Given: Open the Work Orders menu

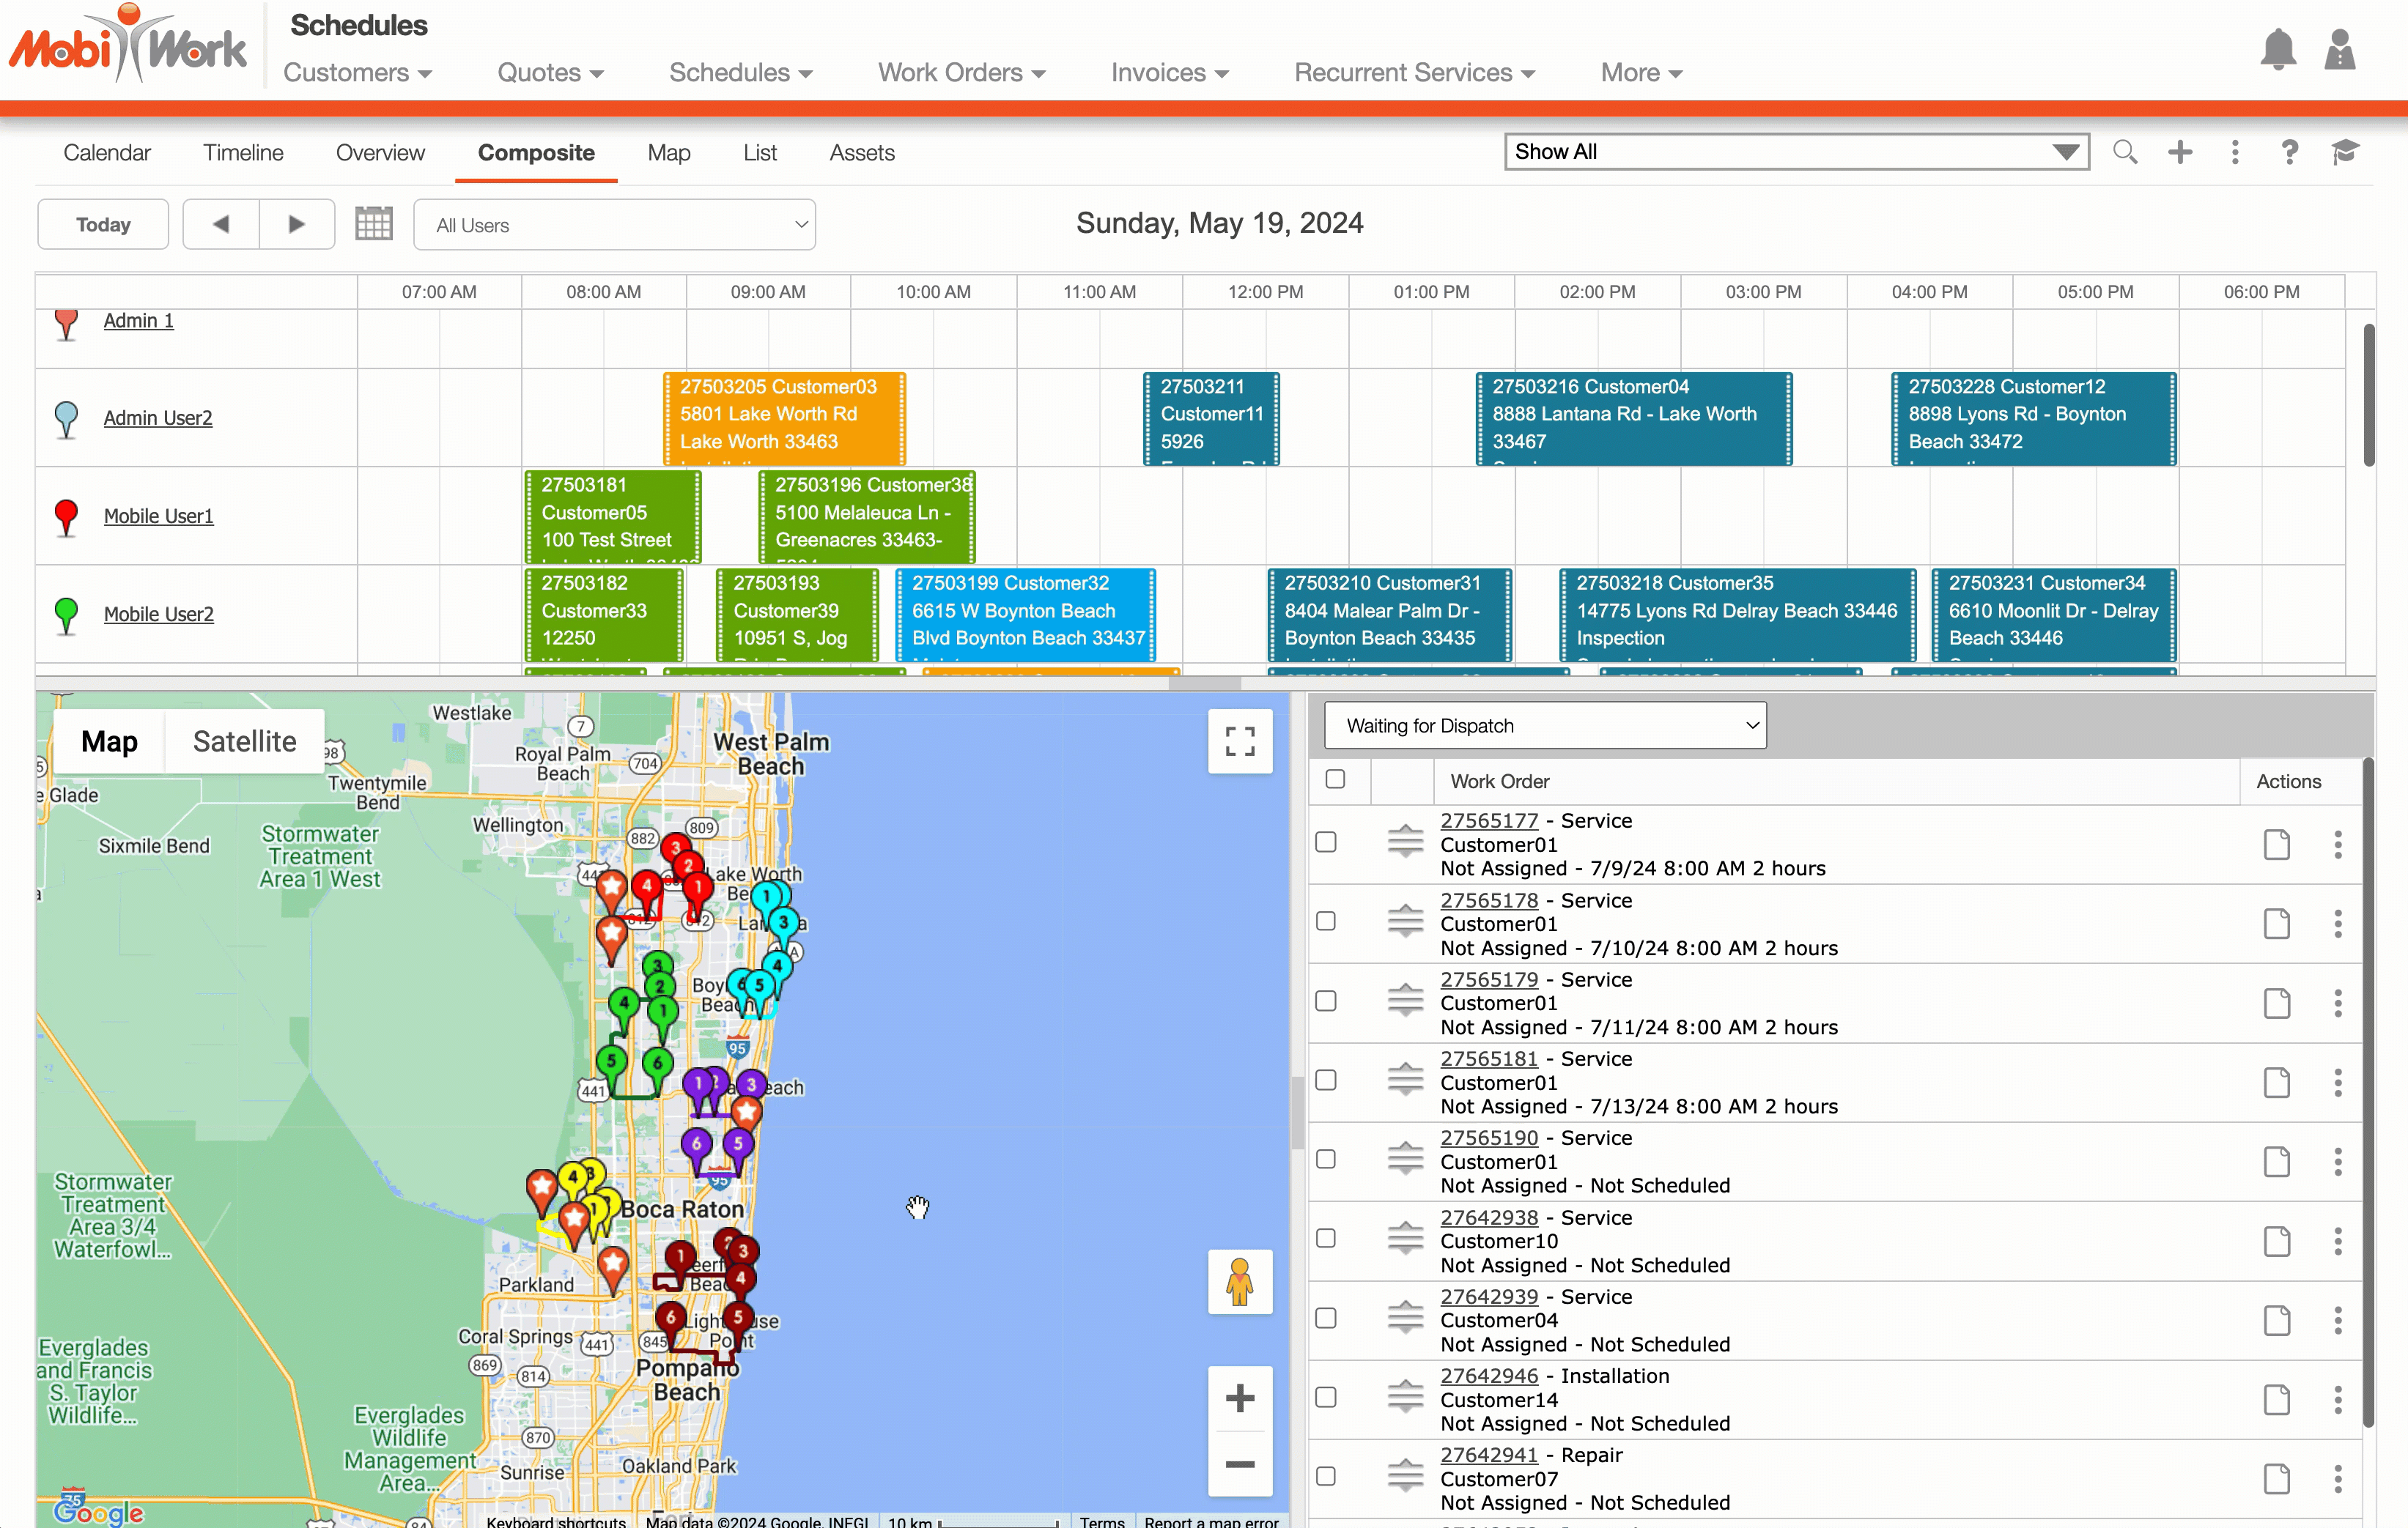Looking at the screenshot, I should (x=961, y=73).
